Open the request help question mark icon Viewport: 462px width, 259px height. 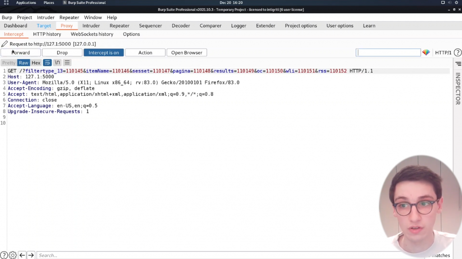457,53
